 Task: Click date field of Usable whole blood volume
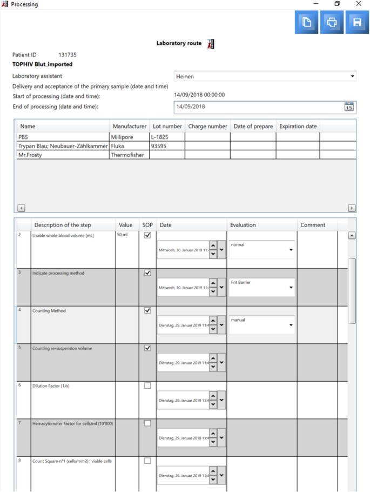pos(184,250)
